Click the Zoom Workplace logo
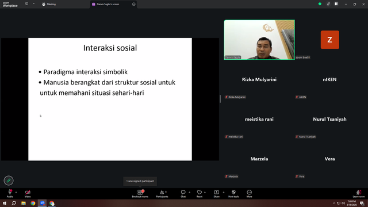368x207 pixels. (10, 5)
